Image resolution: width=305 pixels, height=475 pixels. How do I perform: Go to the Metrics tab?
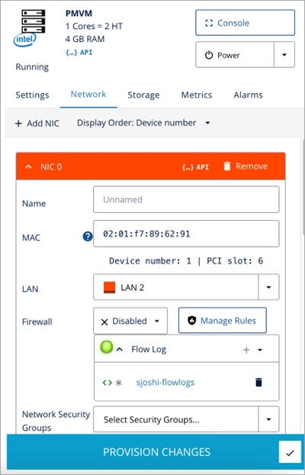(197, 95)
